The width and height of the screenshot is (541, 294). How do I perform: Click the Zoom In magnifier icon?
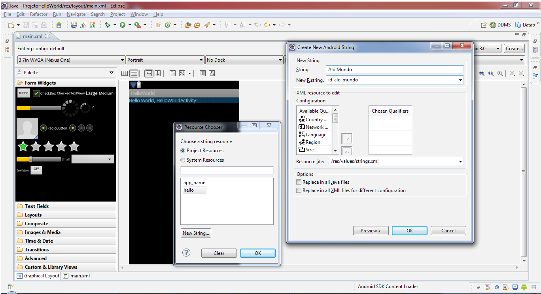[521, 73]
